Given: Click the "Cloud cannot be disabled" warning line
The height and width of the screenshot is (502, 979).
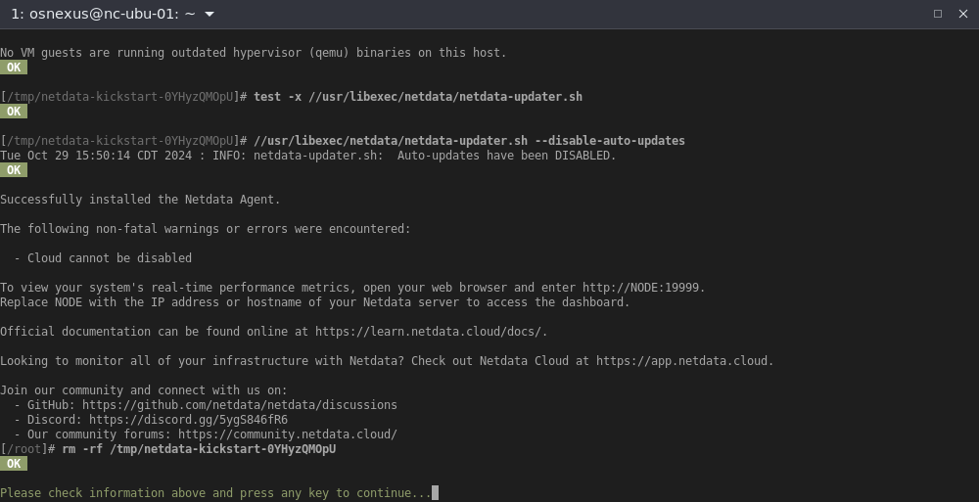Looking at the screenshot, I should [109, 258].
